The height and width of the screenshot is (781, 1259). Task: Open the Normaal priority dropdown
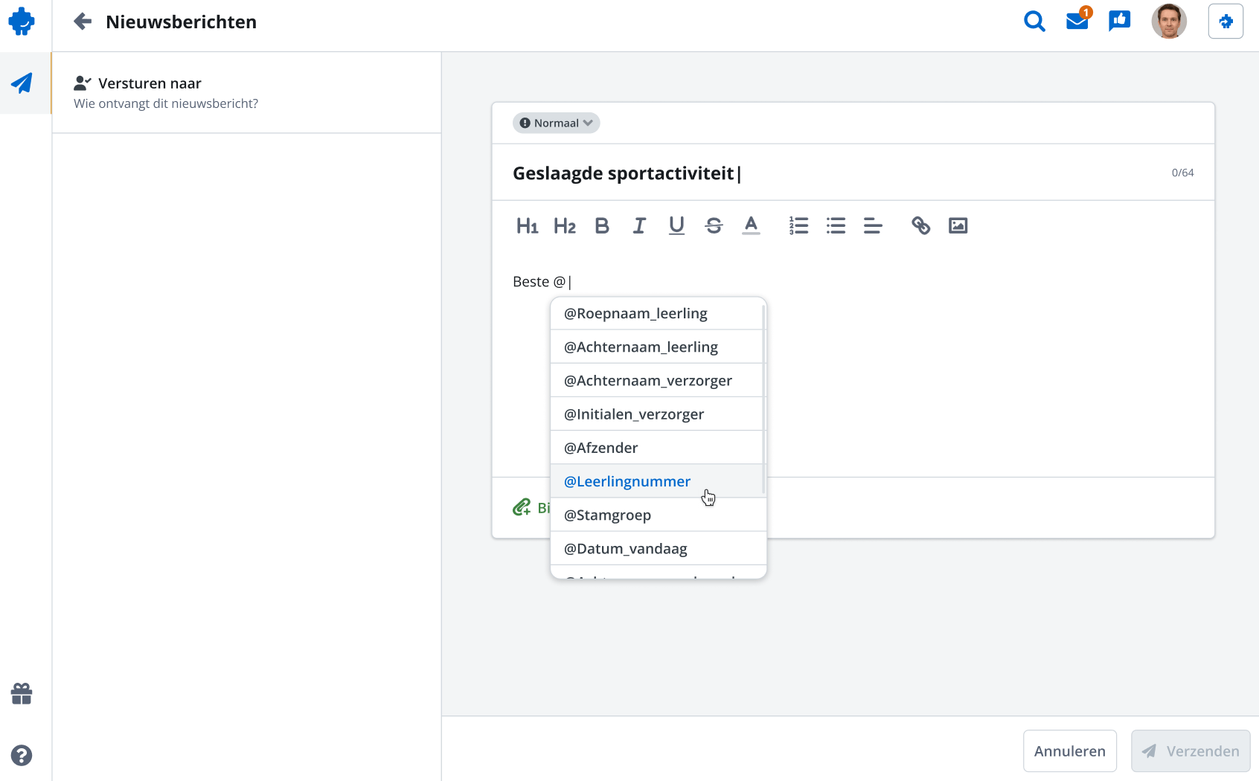[556, 123]
